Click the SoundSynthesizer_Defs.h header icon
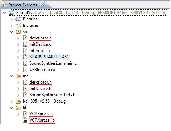The height and width of the screenshot is (131, 171). [x=25, y=95]
